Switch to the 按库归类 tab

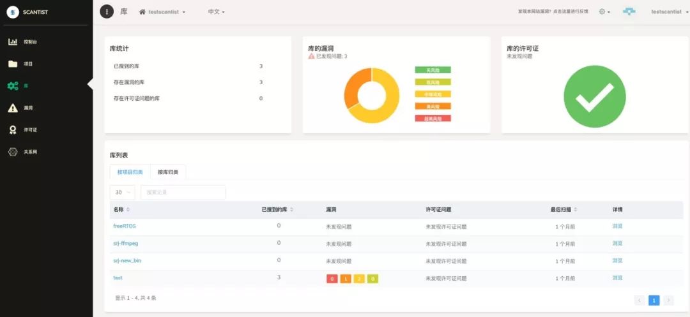point(168,172)
